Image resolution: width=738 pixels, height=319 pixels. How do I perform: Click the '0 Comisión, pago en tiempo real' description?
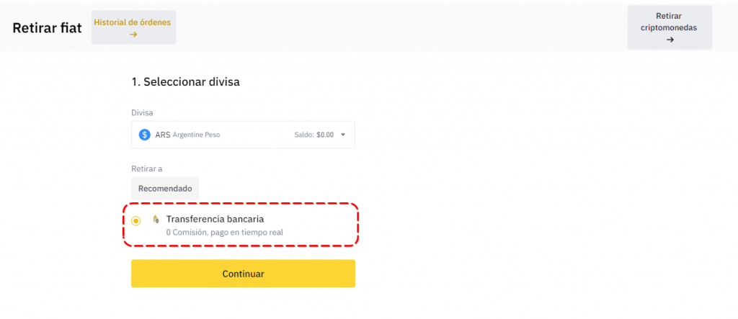click(224, 233)
